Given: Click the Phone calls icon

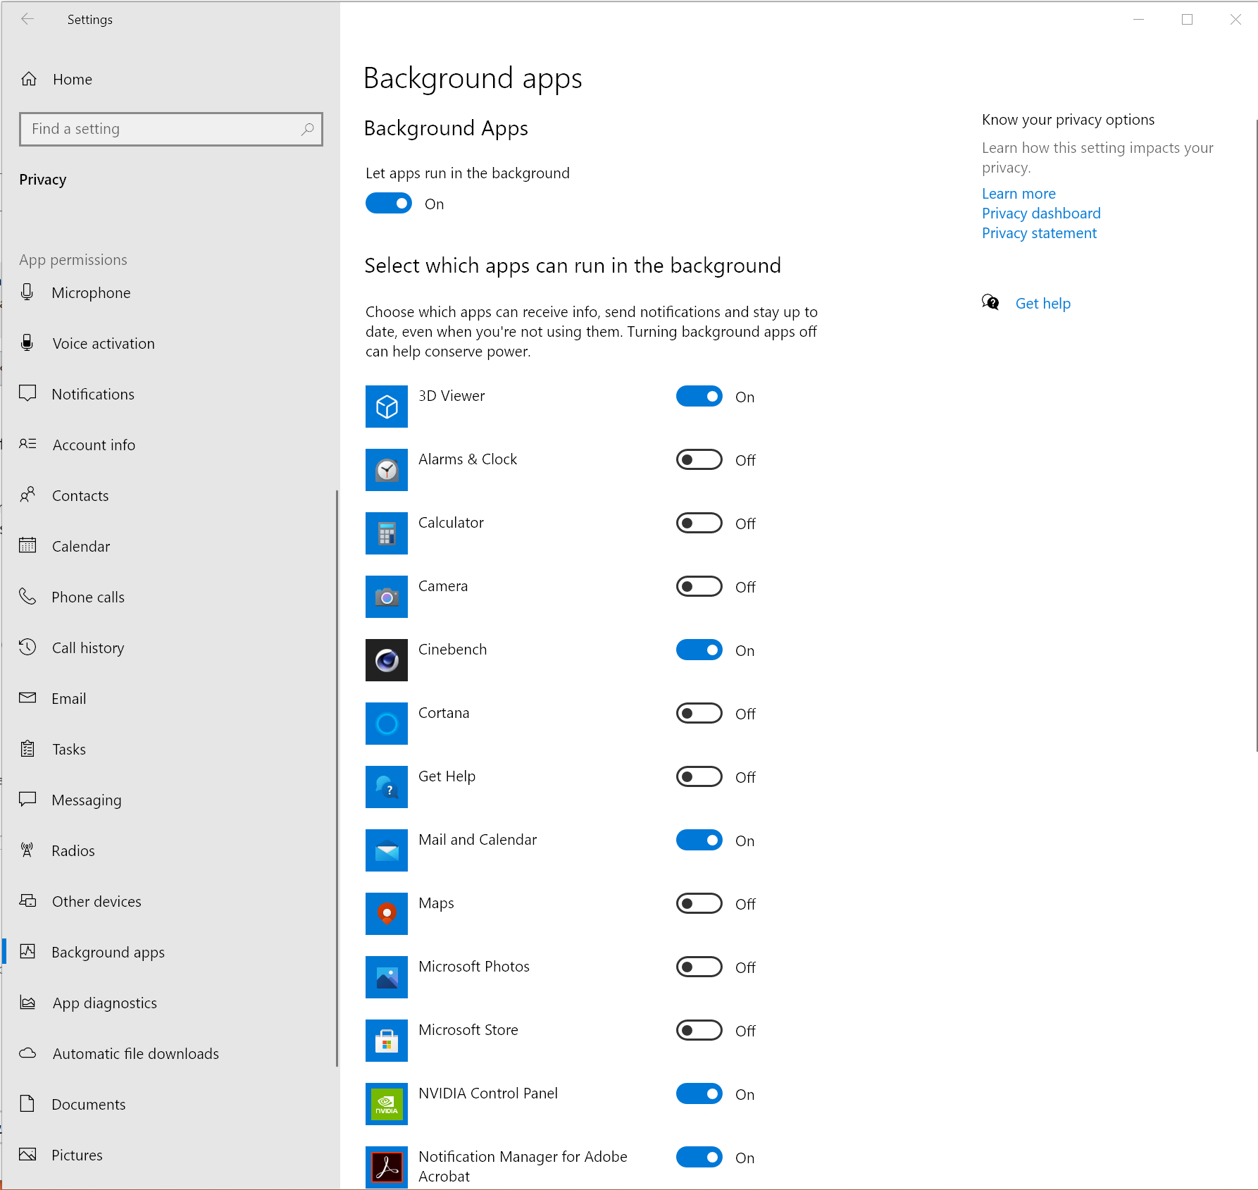Looking at the screenshot, I should click(x=27, y=596).
